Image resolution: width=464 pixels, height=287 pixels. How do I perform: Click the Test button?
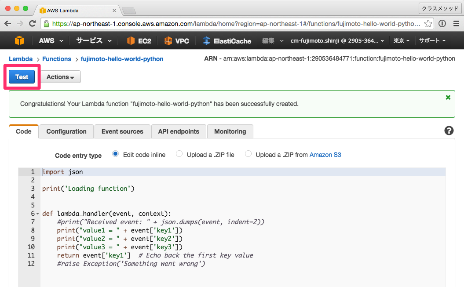click(x=22, y=76)
